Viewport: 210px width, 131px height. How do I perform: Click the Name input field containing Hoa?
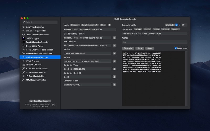155,42
